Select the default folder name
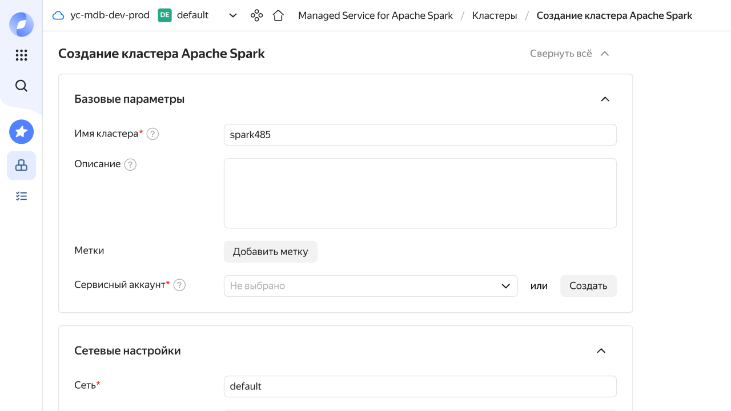Image resolution: width=731 pixels, height=411 pixels. (192, 15)
